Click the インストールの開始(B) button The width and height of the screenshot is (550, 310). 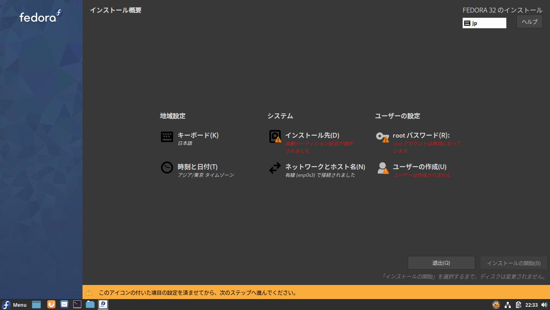tap(514, 263)
